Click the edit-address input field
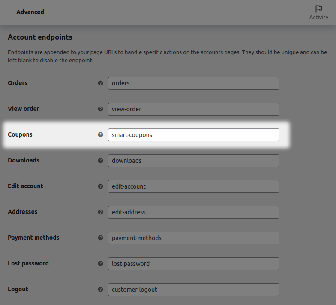The height and width of the screenshot is (305, 336). tap(194, 212)
